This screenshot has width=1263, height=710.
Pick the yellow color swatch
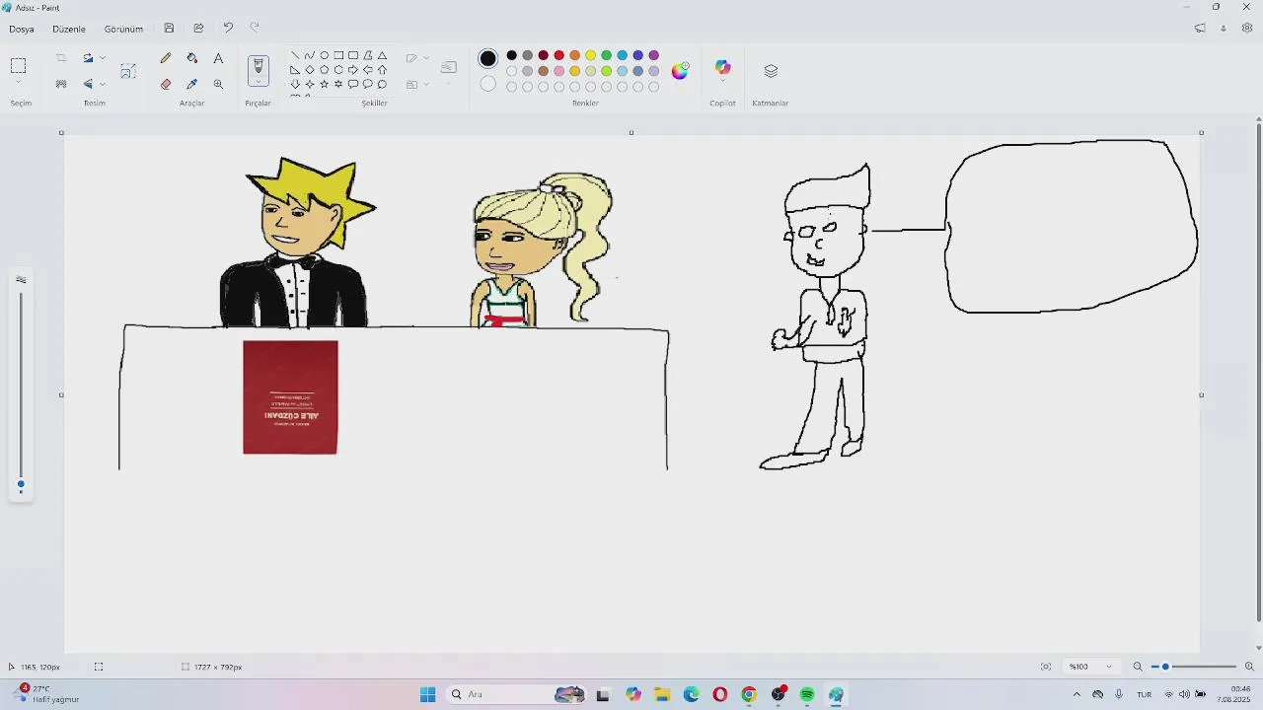(x=591, y=55)
